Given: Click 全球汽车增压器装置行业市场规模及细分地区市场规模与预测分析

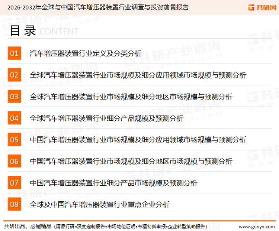Looking at the screenshot, I should coord(131,97).
